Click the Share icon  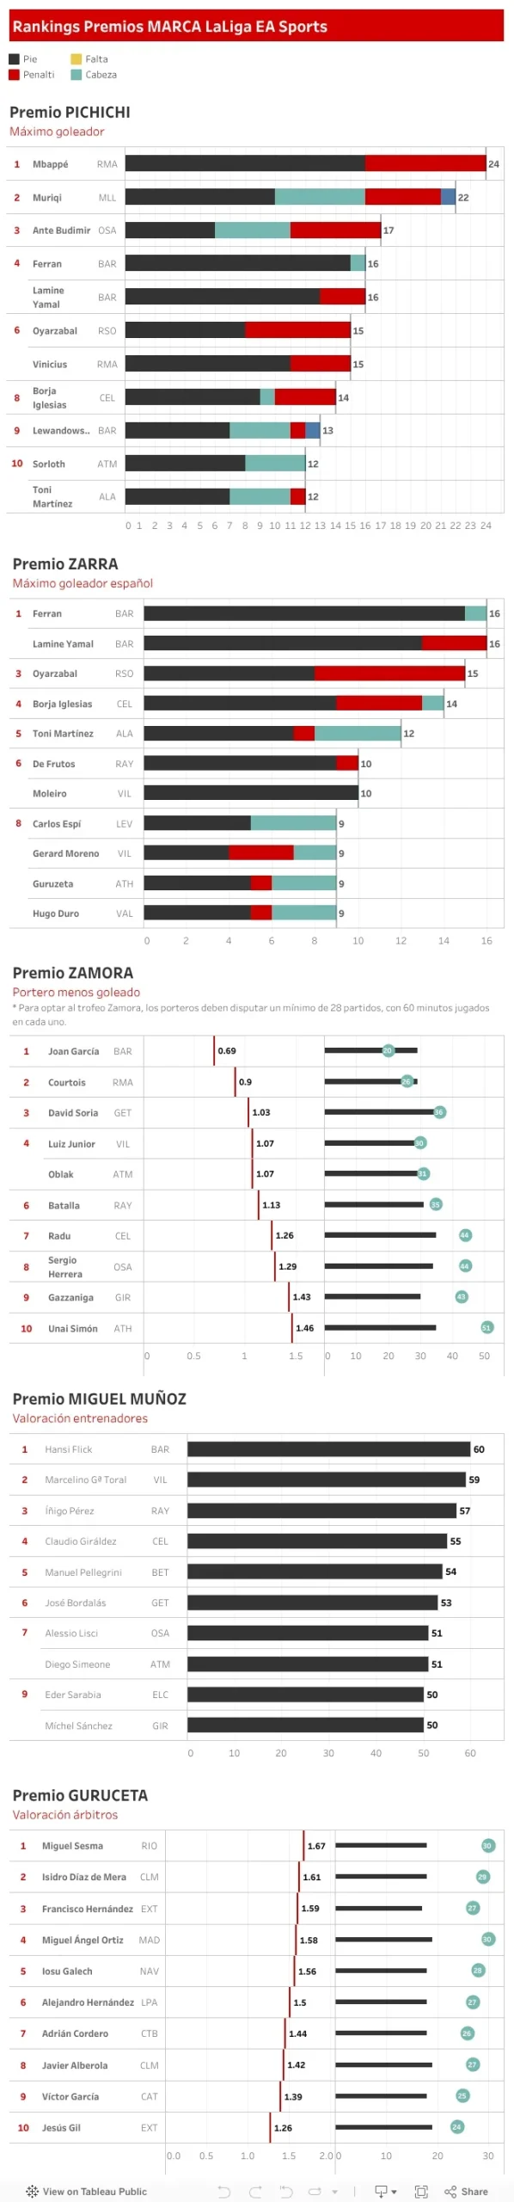(x=450, y=2191)
